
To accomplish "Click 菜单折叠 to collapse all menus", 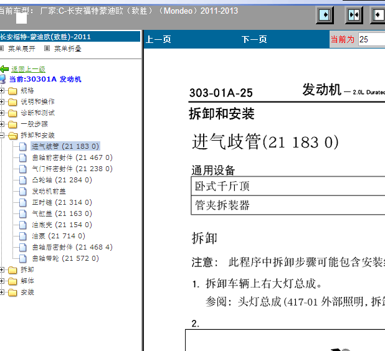I will 67,49.
